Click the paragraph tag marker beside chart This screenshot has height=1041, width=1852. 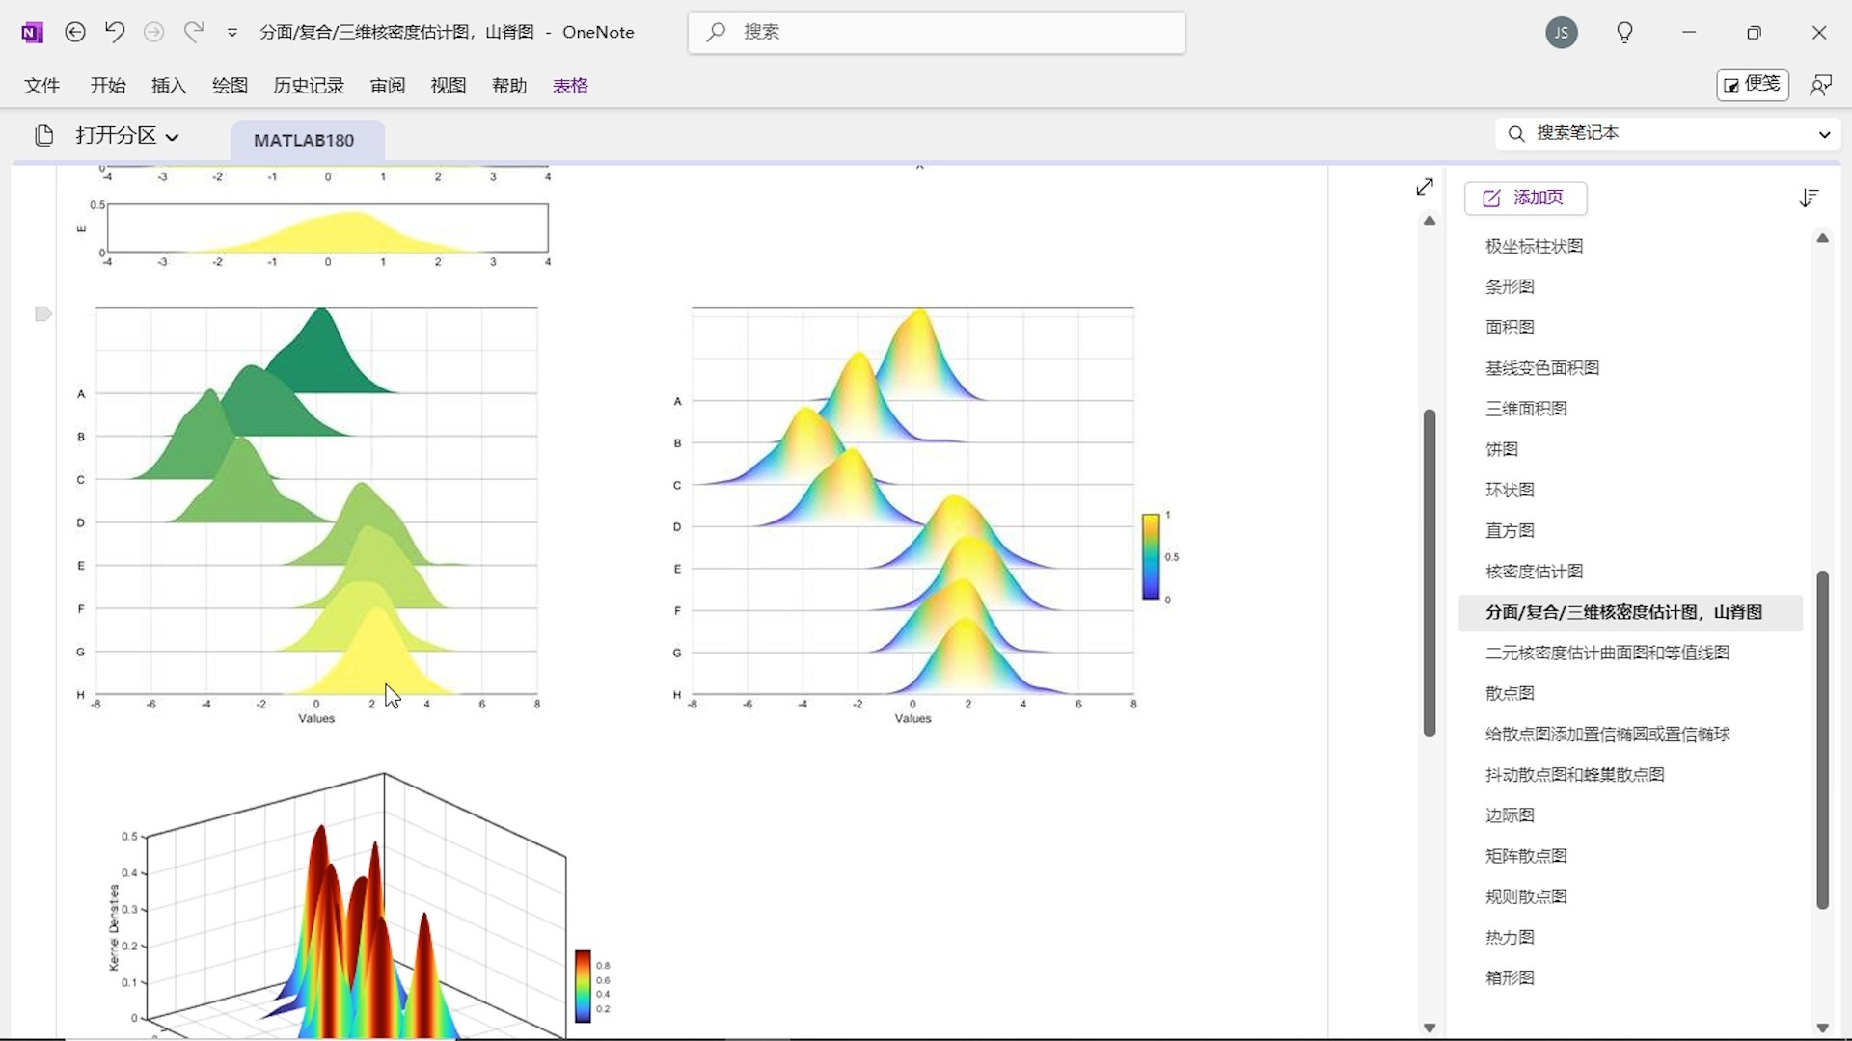[42, 314]
